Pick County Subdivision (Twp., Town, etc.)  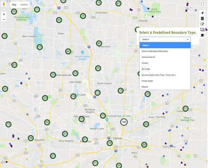[x=158, y=75]
